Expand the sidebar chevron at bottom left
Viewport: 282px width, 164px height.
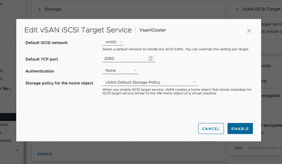[17, 150]
